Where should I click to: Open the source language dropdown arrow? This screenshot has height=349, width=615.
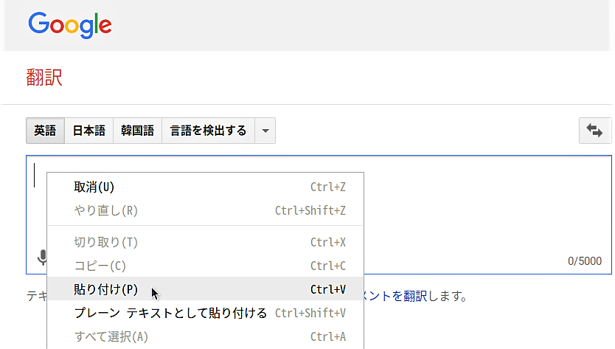(265, 131)
